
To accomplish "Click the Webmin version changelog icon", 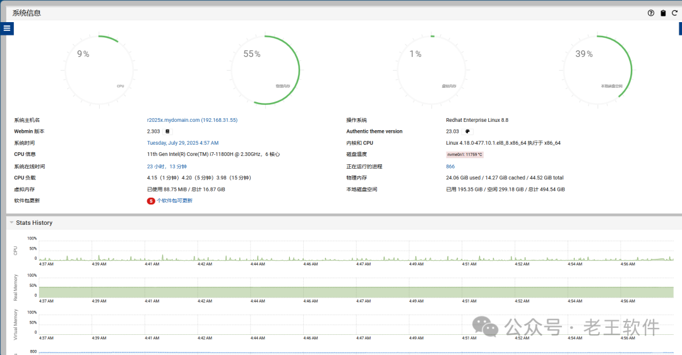I will click(x=167, y=131).
